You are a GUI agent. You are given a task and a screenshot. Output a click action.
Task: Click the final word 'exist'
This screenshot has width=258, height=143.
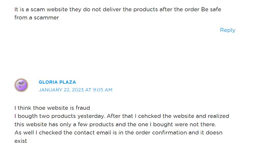click(21, 141)
